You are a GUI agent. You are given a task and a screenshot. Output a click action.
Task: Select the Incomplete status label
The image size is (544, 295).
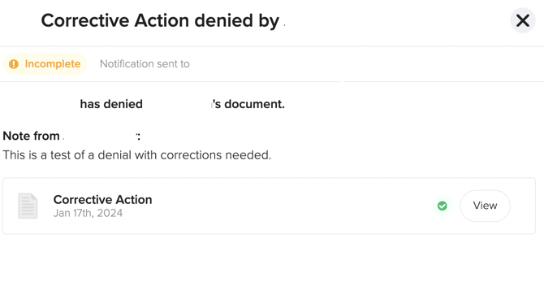(53, 64)
